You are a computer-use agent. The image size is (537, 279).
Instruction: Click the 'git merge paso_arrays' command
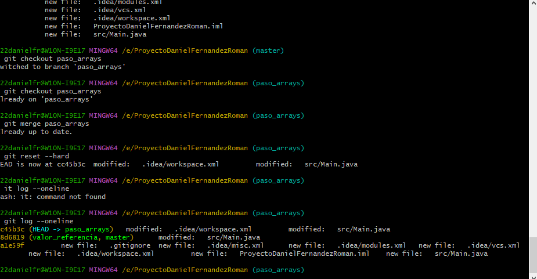[x=46, y=124]
